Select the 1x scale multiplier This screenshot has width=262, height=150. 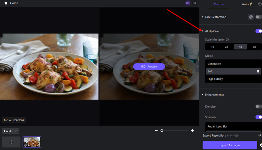(x=213, y=47)
